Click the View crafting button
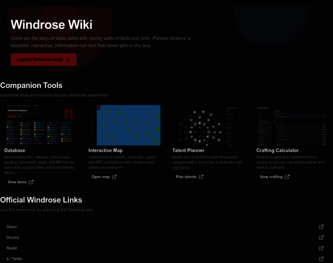This screenshot has width=333, height=263. point(275,177)
